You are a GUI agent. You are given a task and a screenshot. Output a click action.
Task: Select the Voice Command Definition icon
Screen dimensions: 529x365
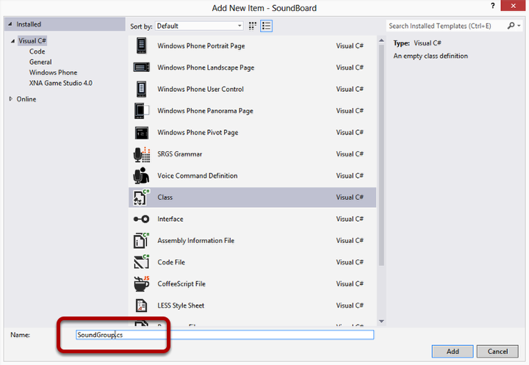(x=141, y=176)
